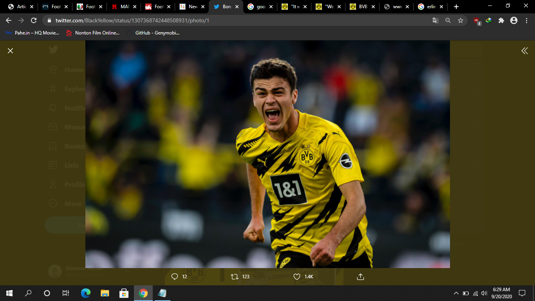This screenshot has width=535, height=301.
Task: Open the Extensions puzzle menu
Action: 501,20
